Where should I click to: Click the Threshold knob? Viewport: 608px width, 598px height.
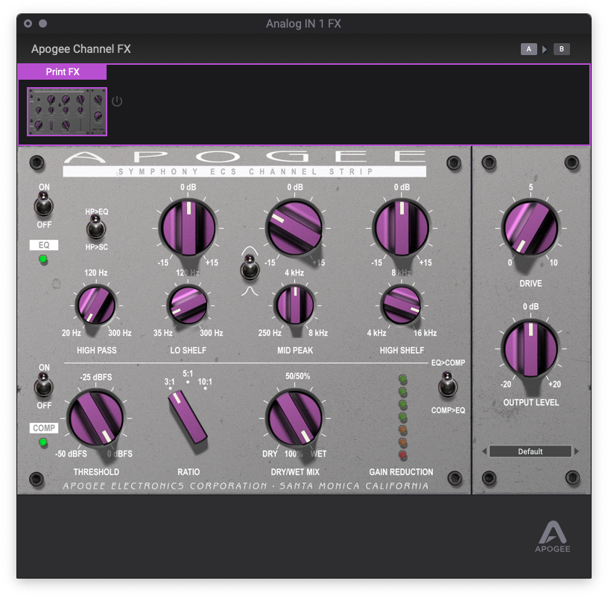(95, 419)
